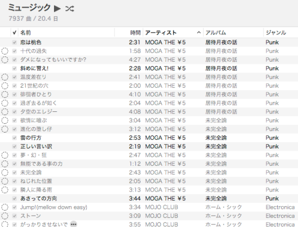The width and height of the screenshot is (298, 227).
Task: Uncheck the あさっての方向 song checkbox
Action: click(14, 199)
